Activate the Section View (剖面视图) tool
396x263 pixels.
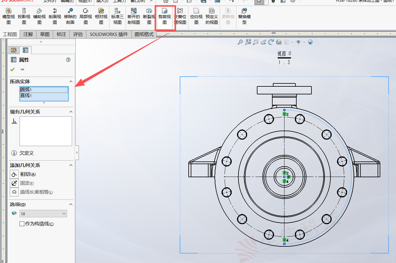tap(55, 16)
